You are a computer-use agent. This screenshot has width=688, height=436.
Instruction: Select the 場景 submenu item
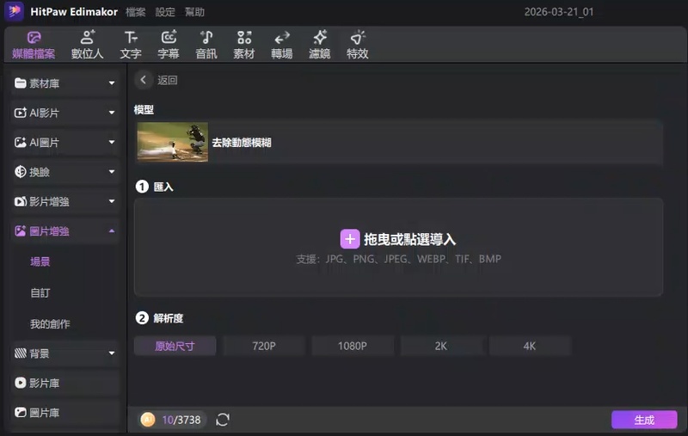coord(40,262)
